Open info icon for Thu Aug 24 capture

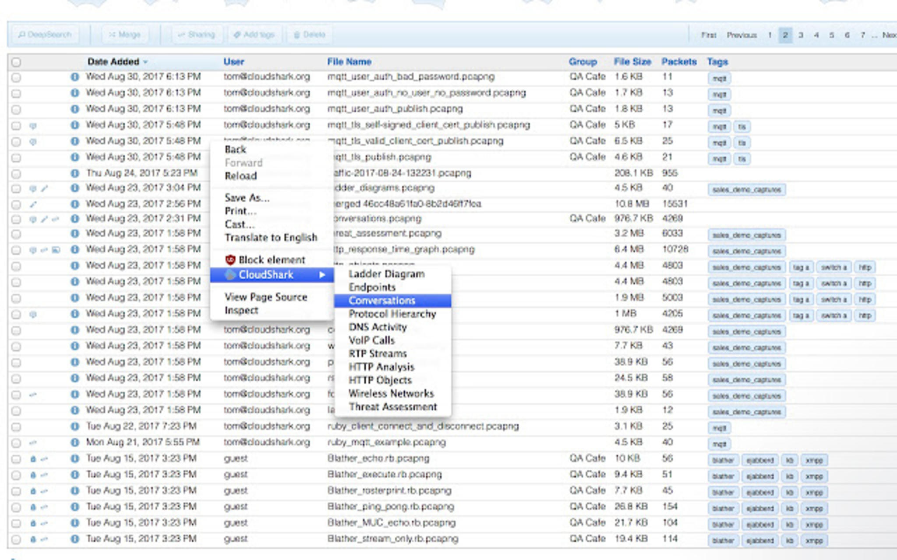click(x=75, y=173)
